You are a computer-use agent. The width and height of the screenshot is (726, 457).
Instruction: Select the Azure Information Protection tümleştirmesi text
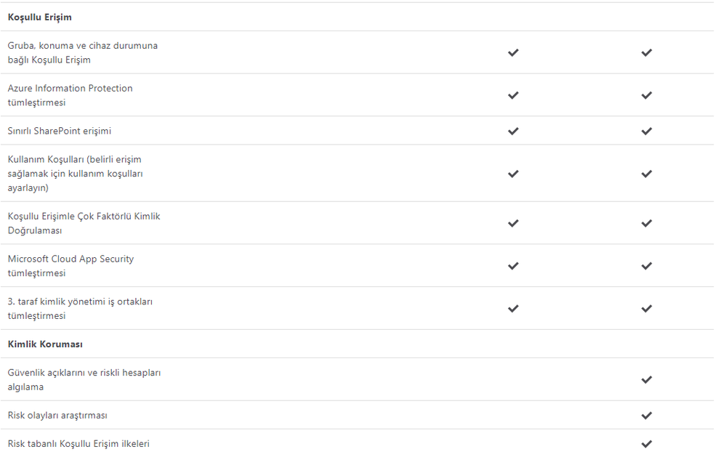click(70, 95)
